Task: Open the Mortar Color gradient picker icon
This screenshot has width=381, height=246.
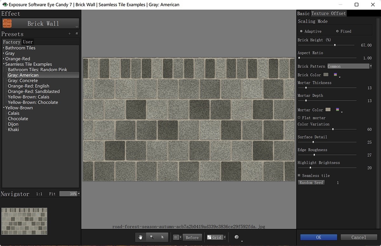Action: [338, 110]
